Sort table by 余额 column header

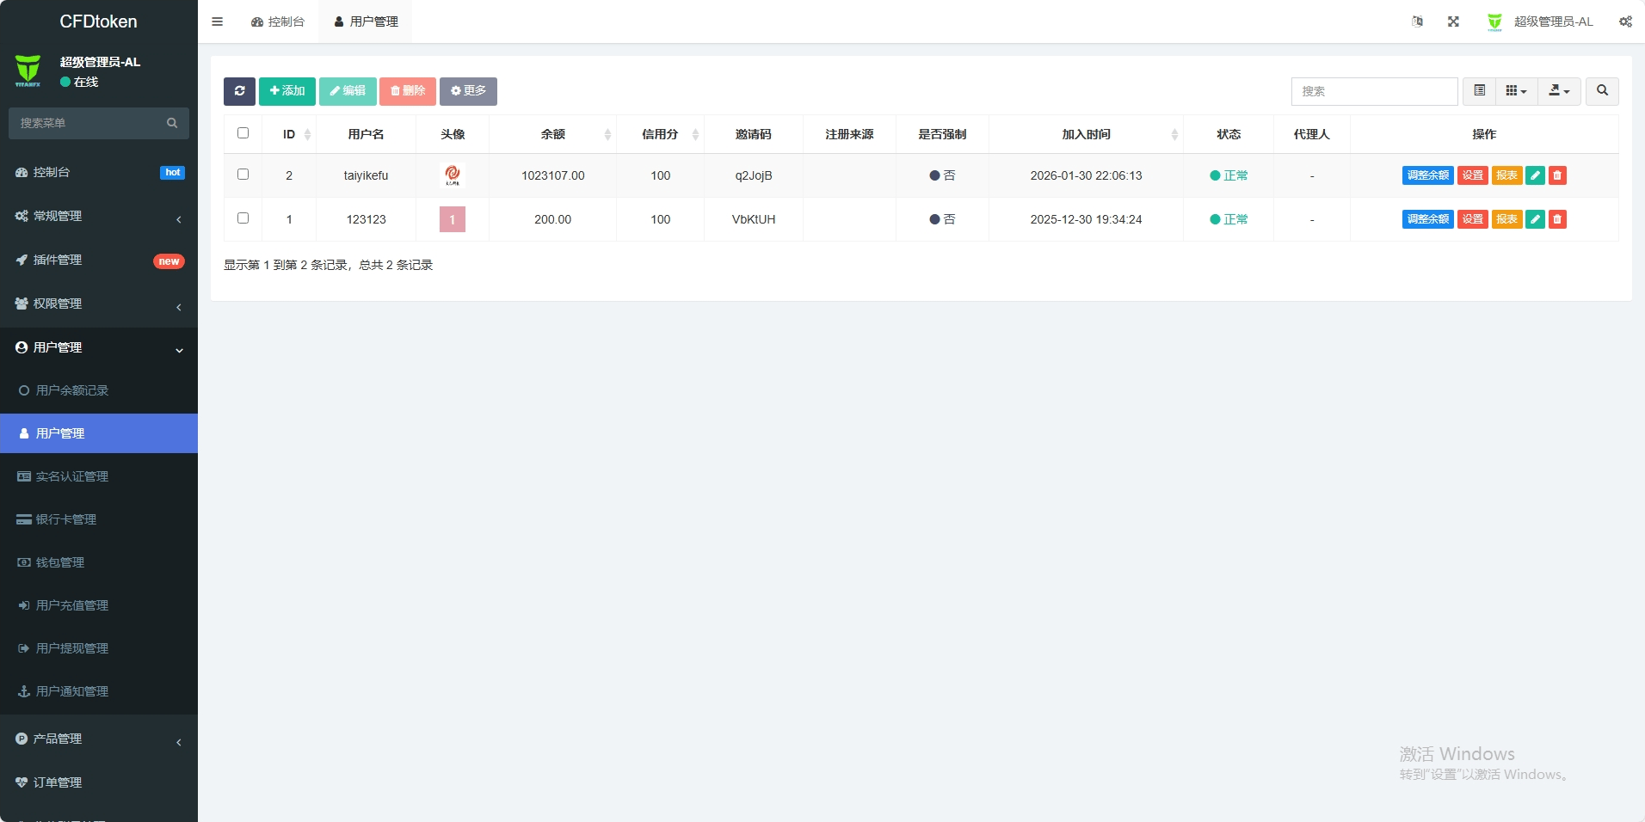(552, 134)
